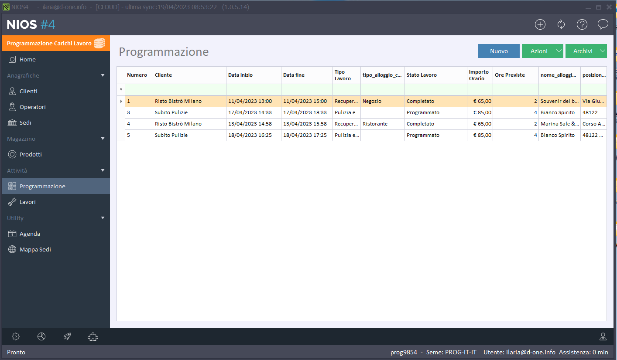Expand the Archivi dropdown arrow
Viewport: 617px width, 360px height.
tap(603, 51)
